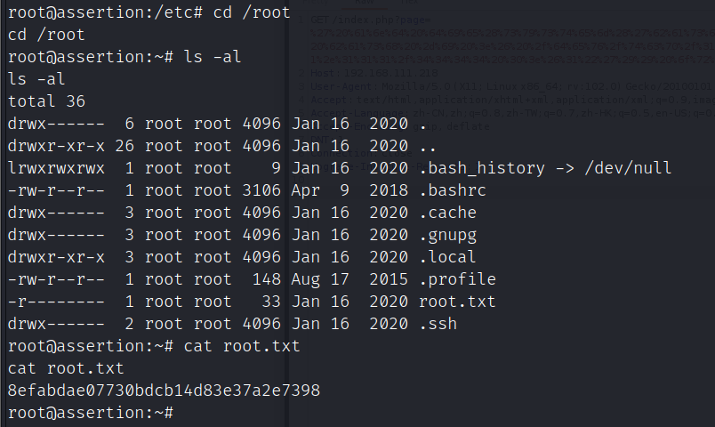
Task: Click the 'ls -al' command at the prompt
Action: click(213, 57)
